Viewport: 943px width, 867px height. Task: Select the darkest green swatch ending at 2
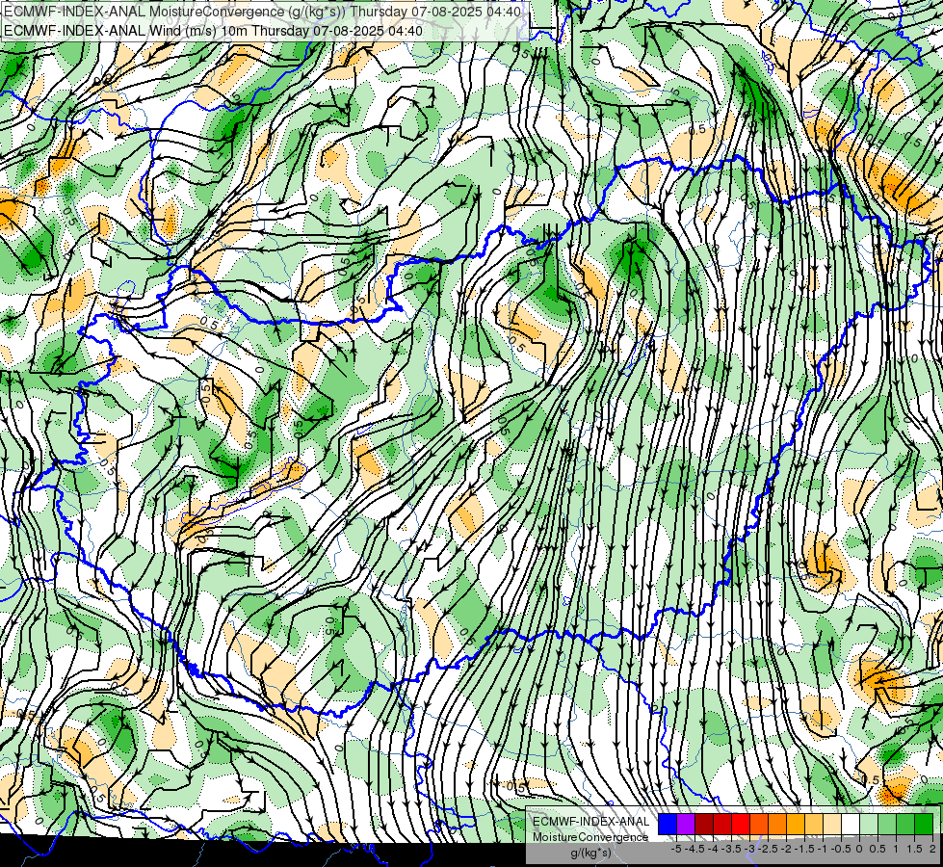coord(923,825)
